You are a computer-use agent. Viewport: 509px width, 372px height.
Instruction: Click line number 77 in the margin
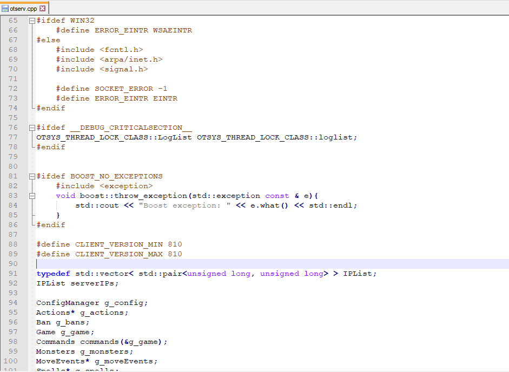point(13,137)
